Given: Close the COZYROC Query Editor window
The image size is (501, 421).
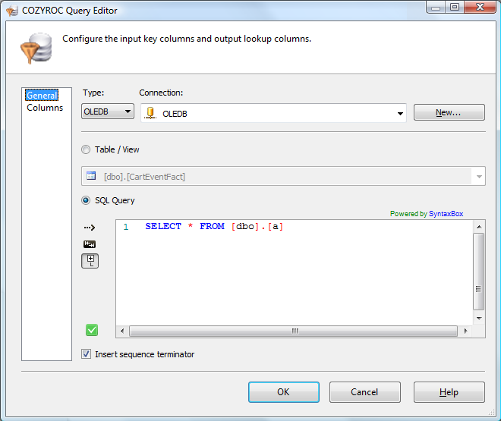Looking at the screenshot, I should pyautogui.click(x=480, y=8).
